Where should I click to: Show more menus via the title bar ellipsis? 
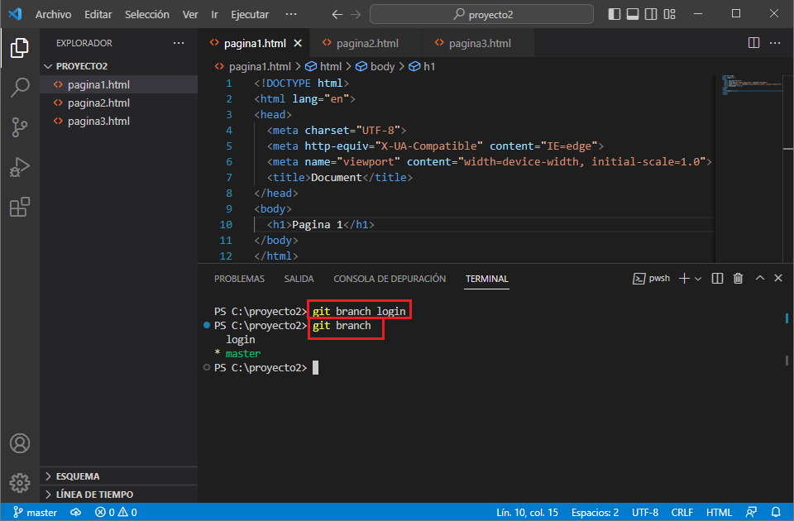291,14
